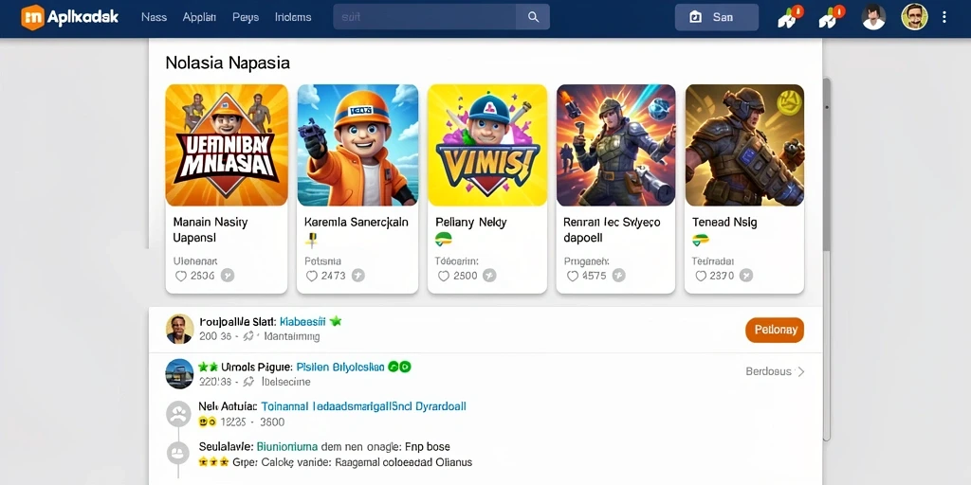The image size is (971, 485).
Task: Open the second notification icon with red badge
Action: tap(831, 17)
